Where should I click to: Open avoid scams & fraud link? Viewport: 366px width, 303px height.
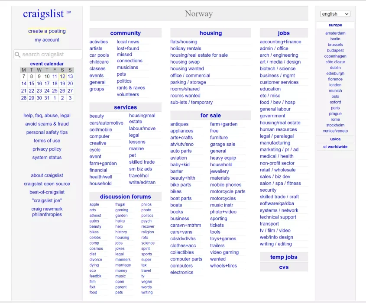(x=47, y=124)
